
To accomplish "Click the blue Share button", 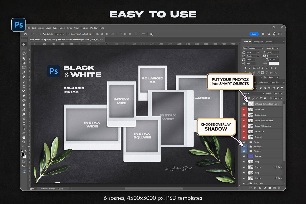I will 254,34.
